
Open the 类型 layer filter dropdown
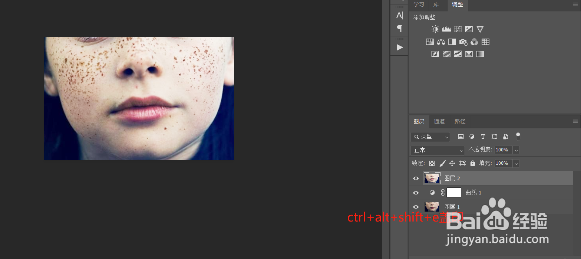coord(430,137)
